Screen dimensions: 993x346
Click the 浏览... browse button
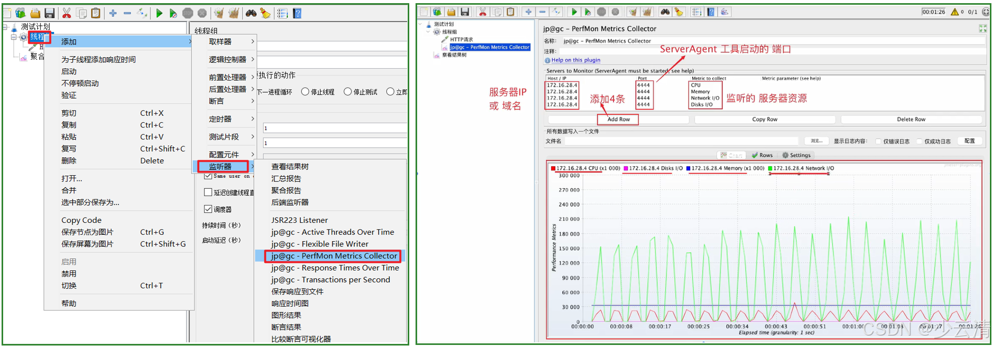click(x=816, y=141)
